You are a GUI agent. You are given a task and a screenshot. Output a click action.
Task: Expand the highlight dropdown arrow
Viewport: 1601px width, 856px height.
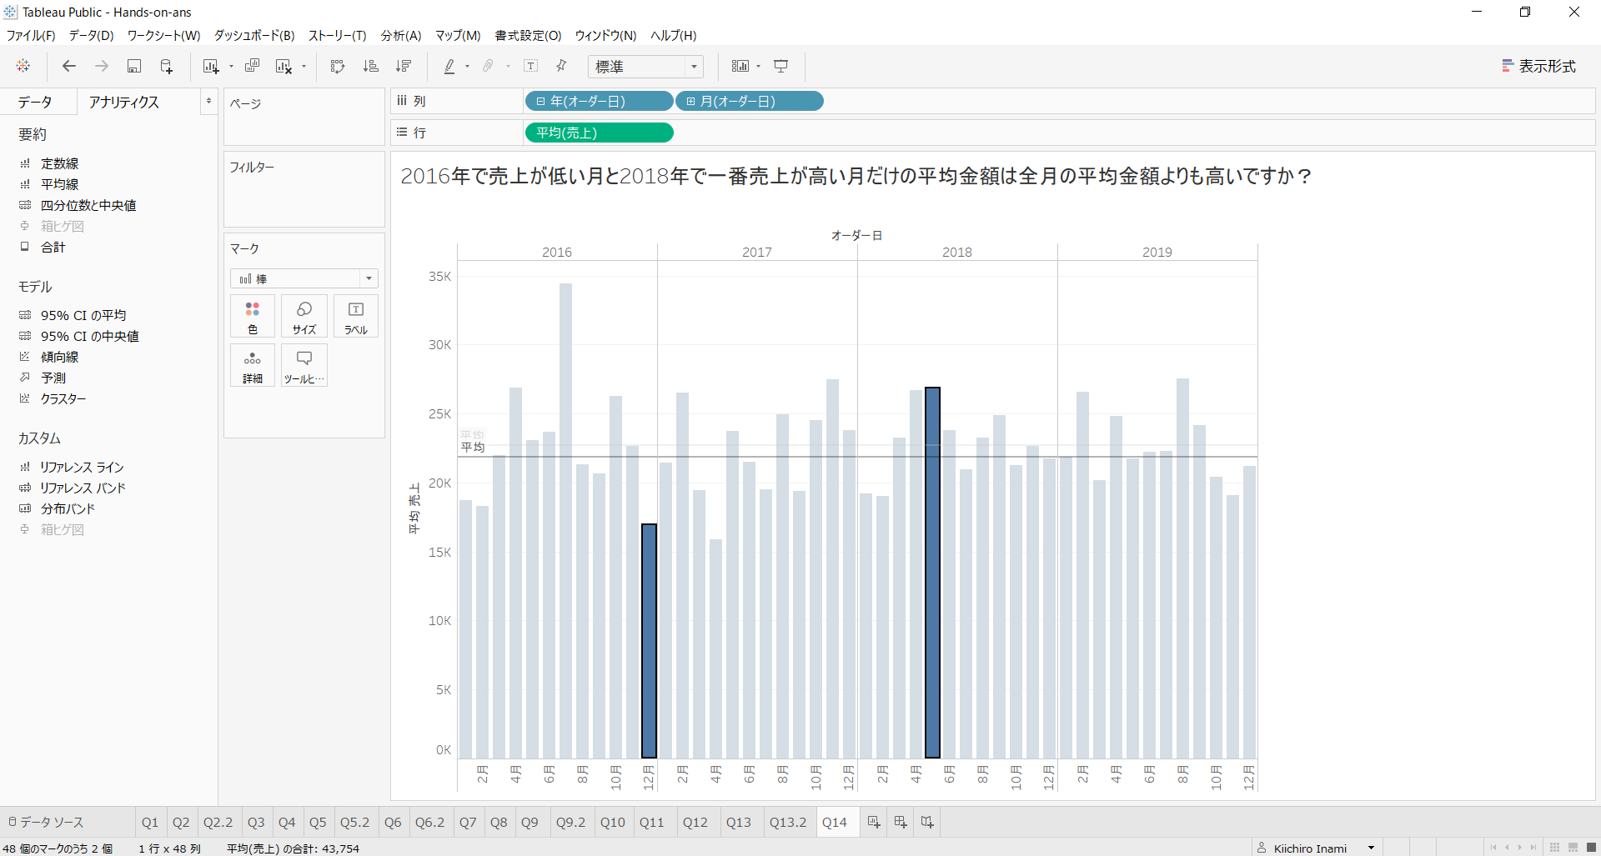tap(467, 67)
